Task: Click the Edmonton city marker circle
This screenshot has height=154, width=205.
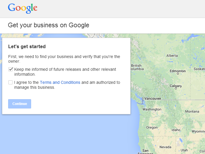Action: 178,74
